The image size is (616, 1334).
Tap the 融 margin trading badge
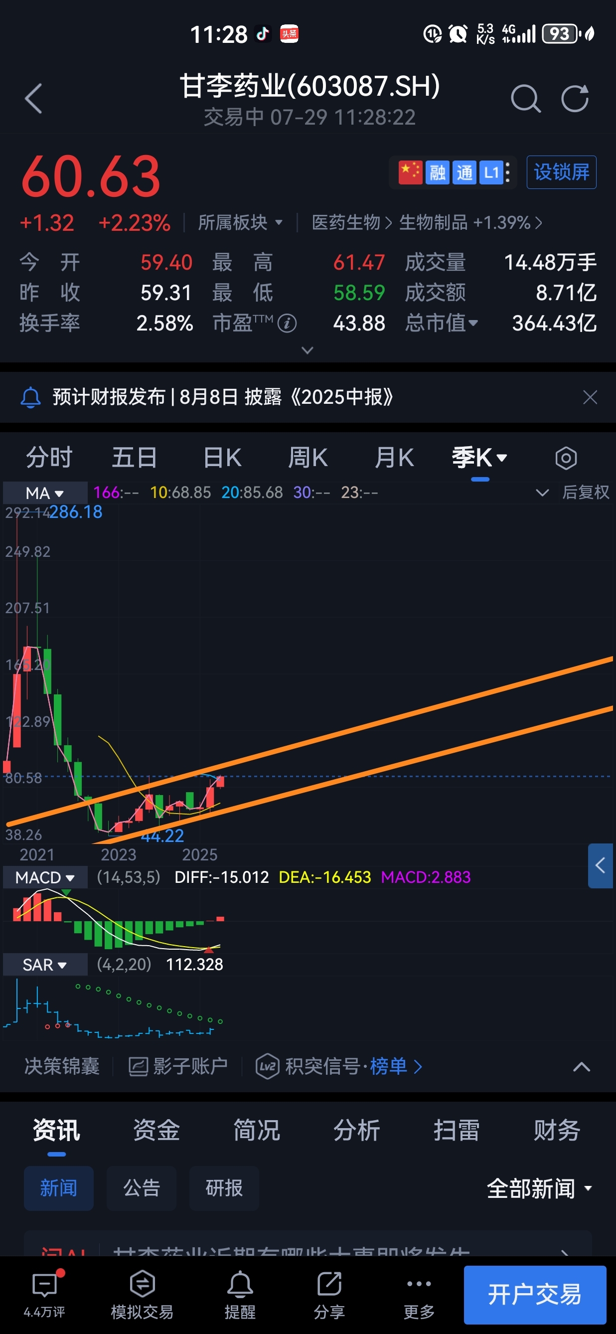[x=438, y=172]
